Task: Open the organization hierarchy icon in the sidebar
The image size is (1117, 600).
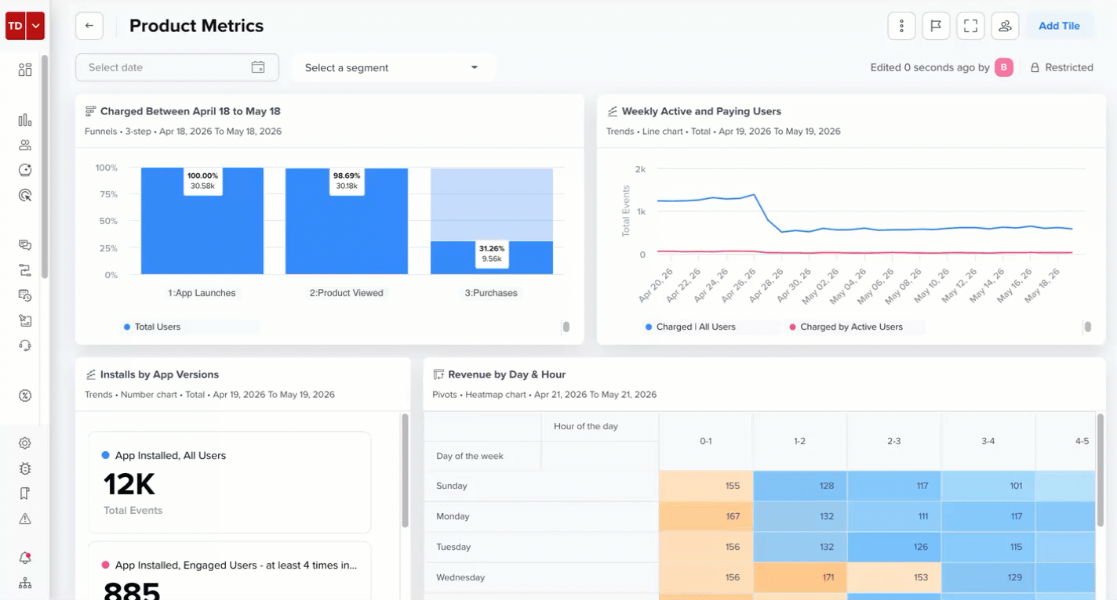Action: (x=25, y=584)
